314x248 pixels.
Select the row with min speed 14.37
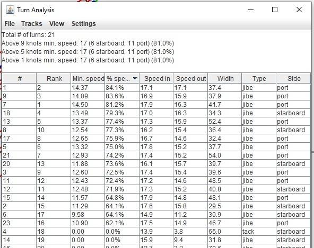[x=156, y=88]
